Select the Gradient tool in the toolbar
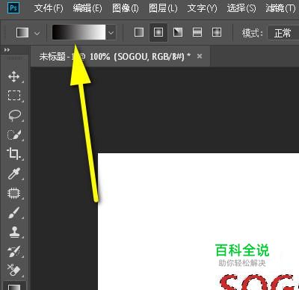The image size is (299, 290). pos(14,286)
